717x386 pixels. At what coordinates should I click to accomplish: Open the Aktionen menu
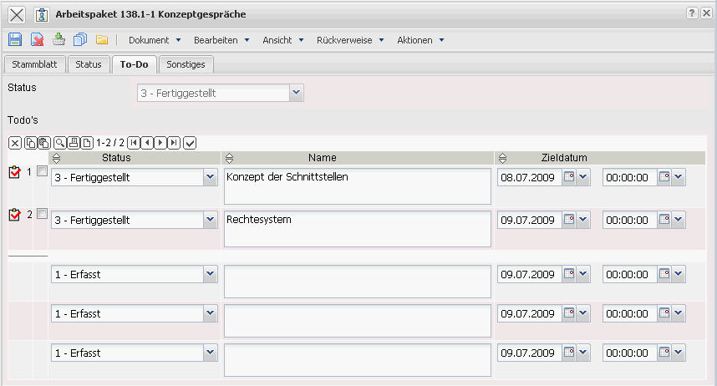[x=420, y=40]
